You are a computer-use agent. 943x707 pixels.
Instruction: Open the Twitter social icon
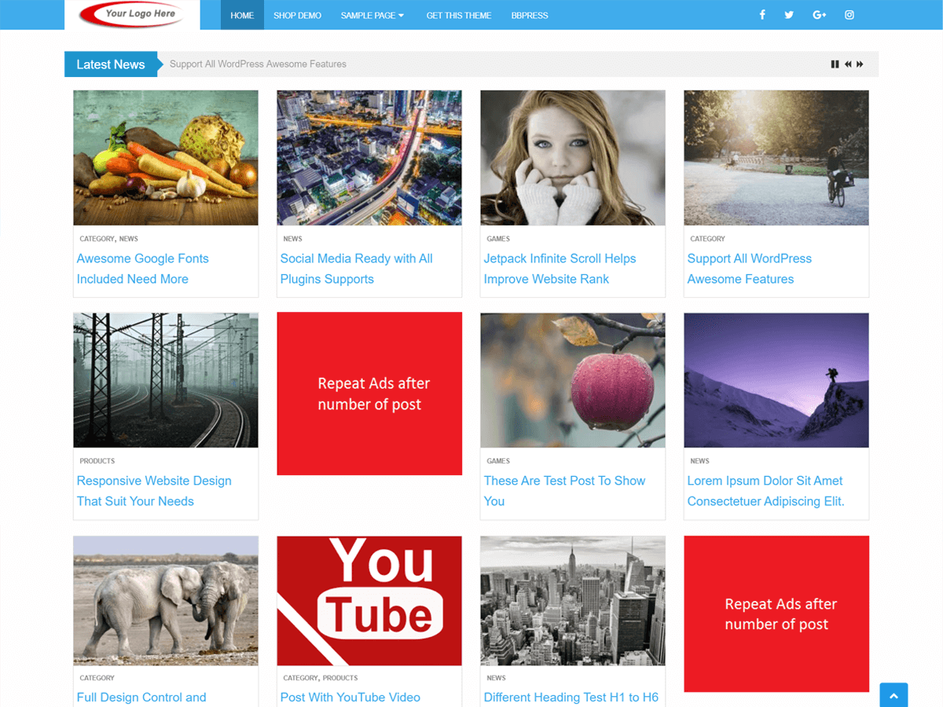pos(789,15)
